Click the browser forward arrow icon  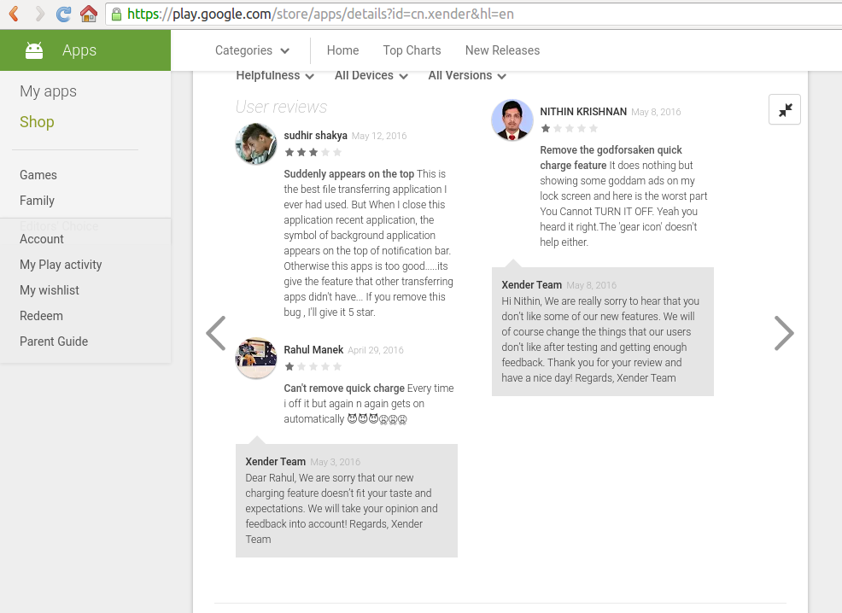(x=38, y=14)
